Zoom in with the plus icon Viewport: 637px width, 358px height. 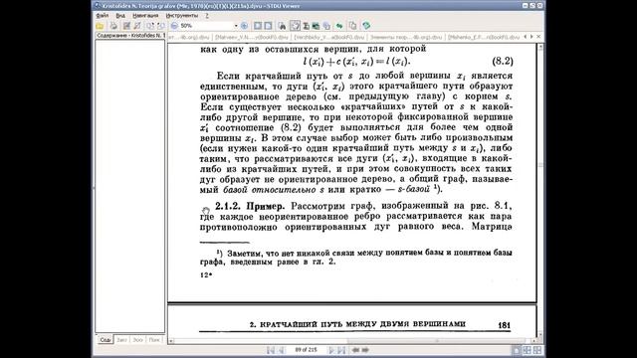point(244,26)
